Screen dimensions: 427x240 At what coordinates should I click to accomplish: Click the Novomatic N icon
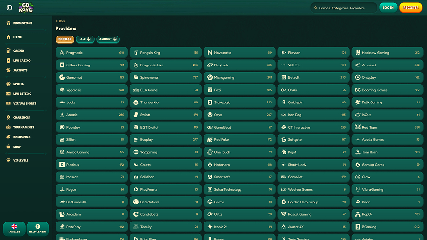click(x=210, y=53)
